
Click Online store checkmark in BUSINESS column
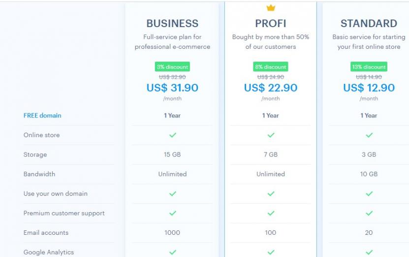pos(172,135)
